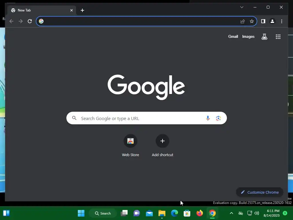
Task: Open Gmail link
Action: click(233, 37)
